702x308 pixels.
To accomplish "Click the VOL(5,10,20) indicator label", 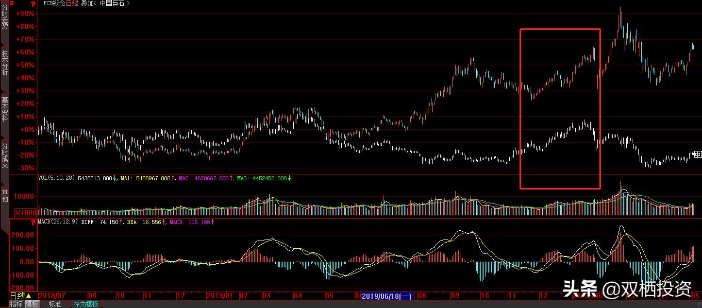I will (56, 178).
